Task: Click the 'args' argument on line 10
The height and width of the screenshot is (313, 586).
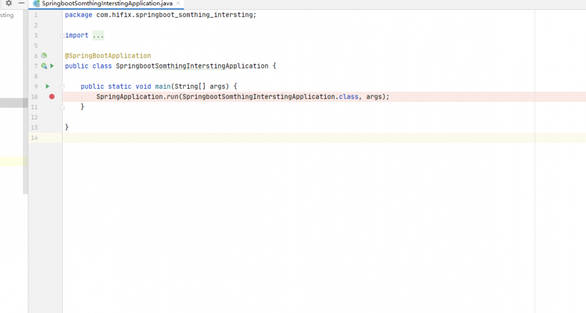Action: (x=374, y=97)
